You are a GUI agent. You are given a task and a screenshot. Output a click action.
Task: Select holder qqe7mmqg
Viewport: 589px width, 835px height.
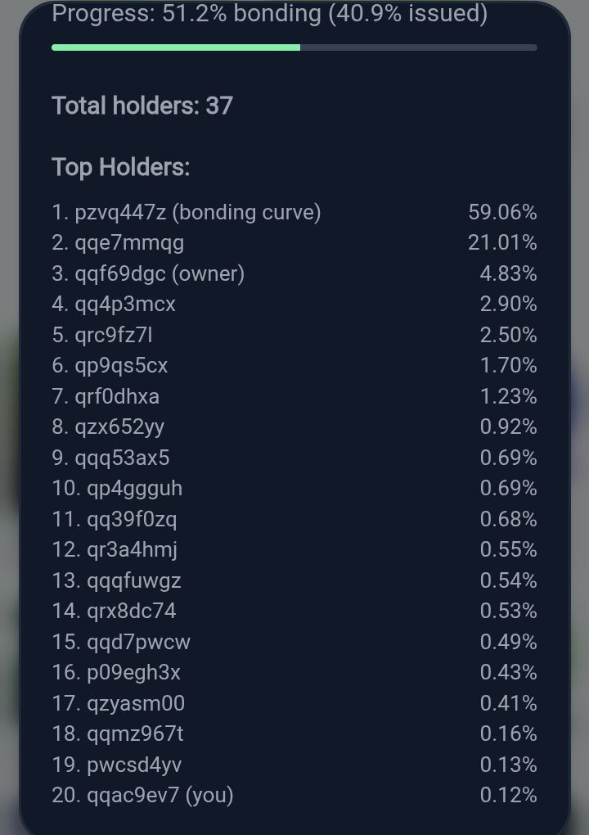point(294,243)
